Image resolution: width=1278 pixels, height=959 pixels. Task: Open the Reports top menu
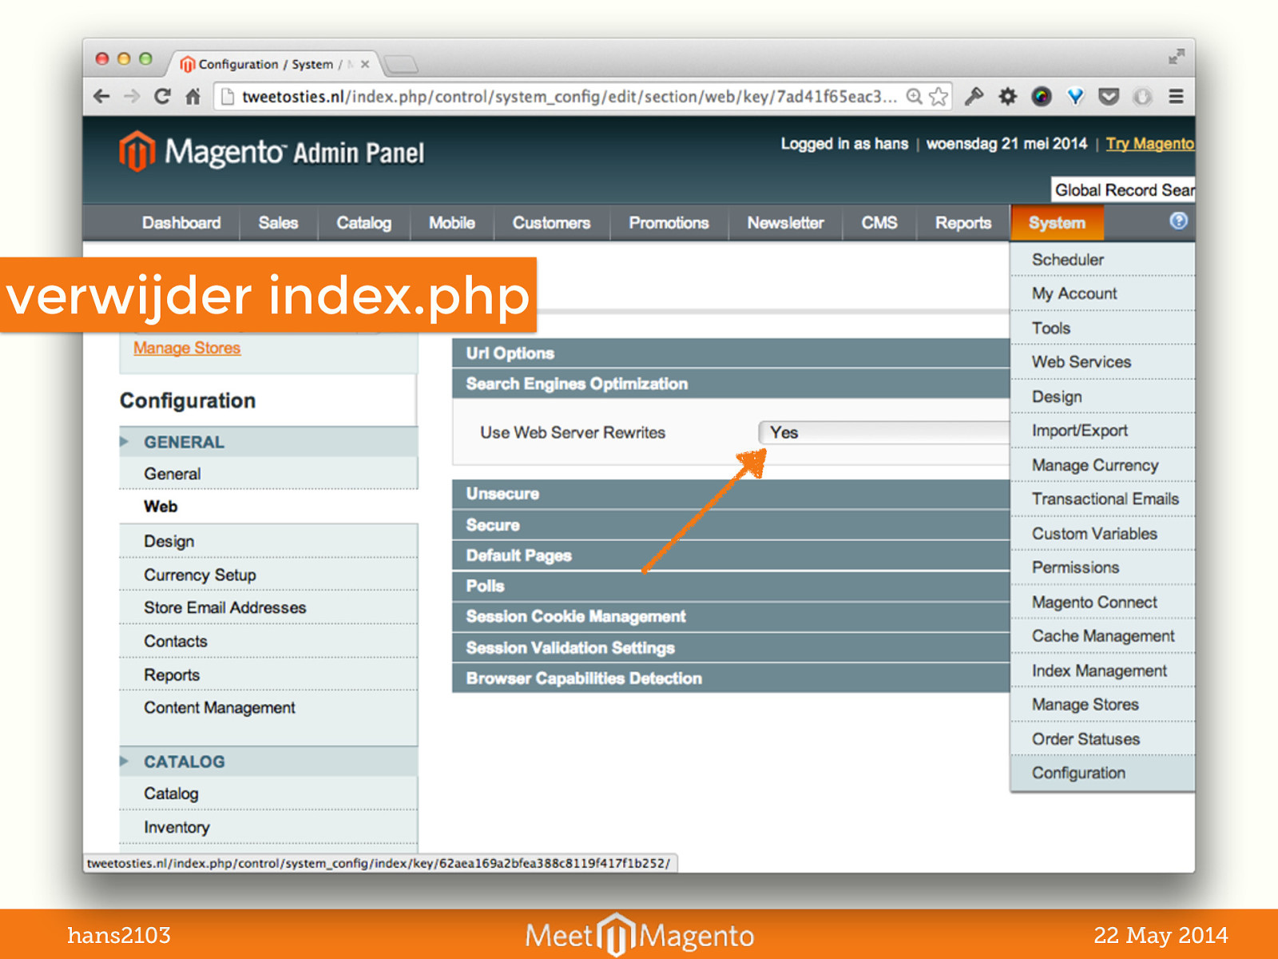pyautogui.click(x=963, y=223)
